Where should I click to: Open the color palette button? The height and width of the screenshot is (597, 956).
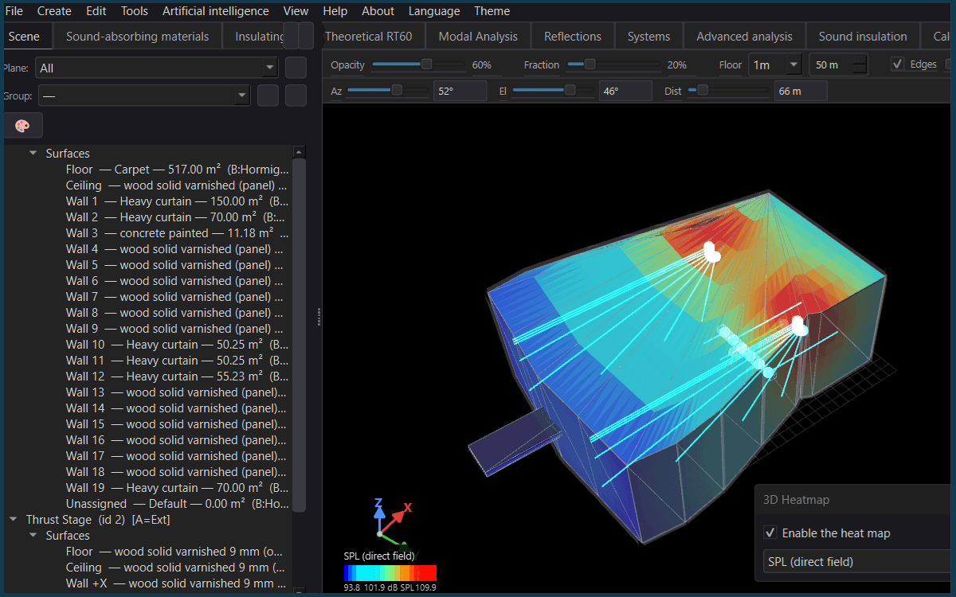pyautogui.click(x=22, y=126)
